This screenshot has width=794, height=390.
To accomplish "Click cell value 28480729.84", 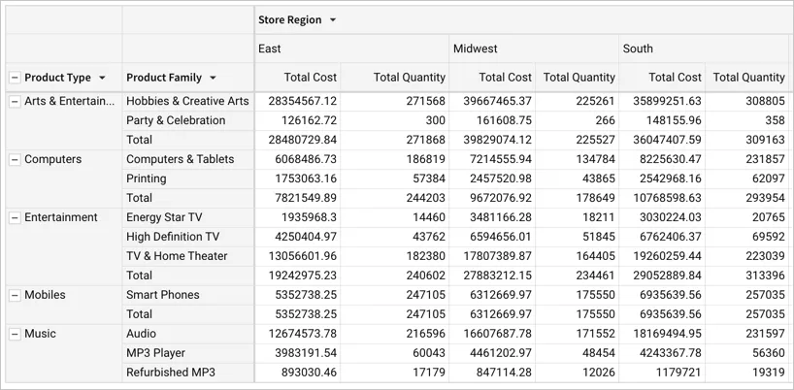I will coord(302,140).
